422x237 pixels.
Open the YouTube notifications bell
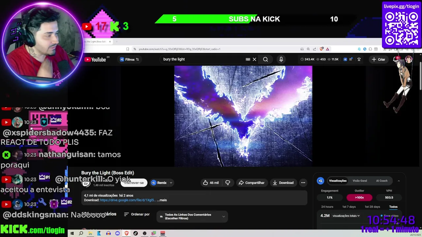pos(395,60)
